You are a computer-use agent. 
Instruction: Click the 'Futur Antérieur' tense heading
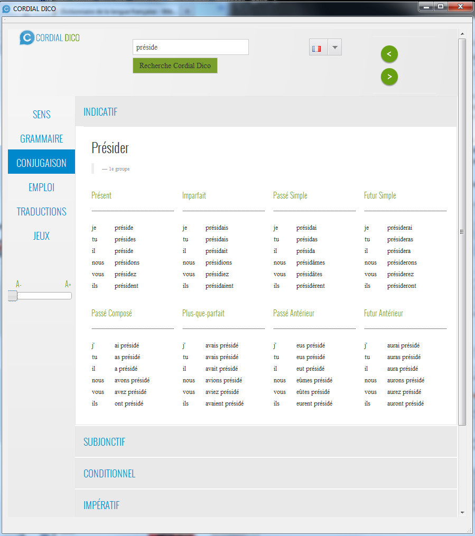point(384,313)
